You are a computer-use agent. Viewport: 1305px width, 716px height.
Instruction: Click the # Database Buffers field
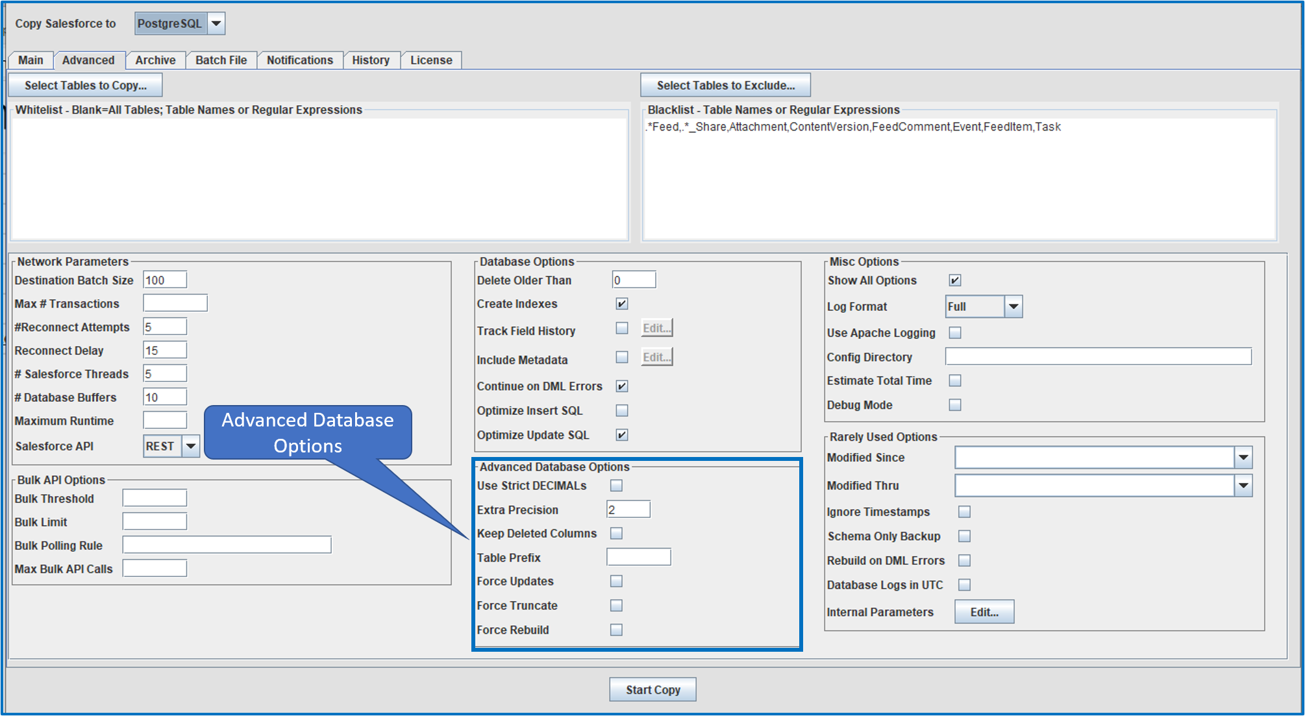coord(165,397)
